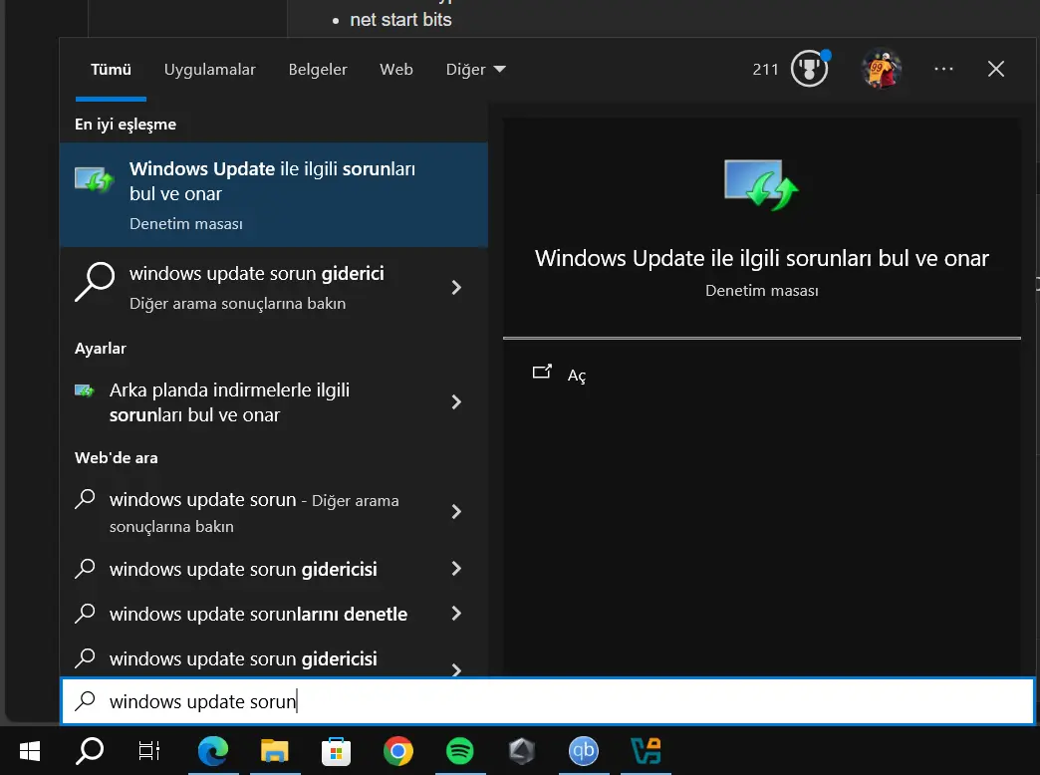Select 'windows update sorun giderici' suggestion
Screen dimensions: 1040x775
(x=273, y=287)
